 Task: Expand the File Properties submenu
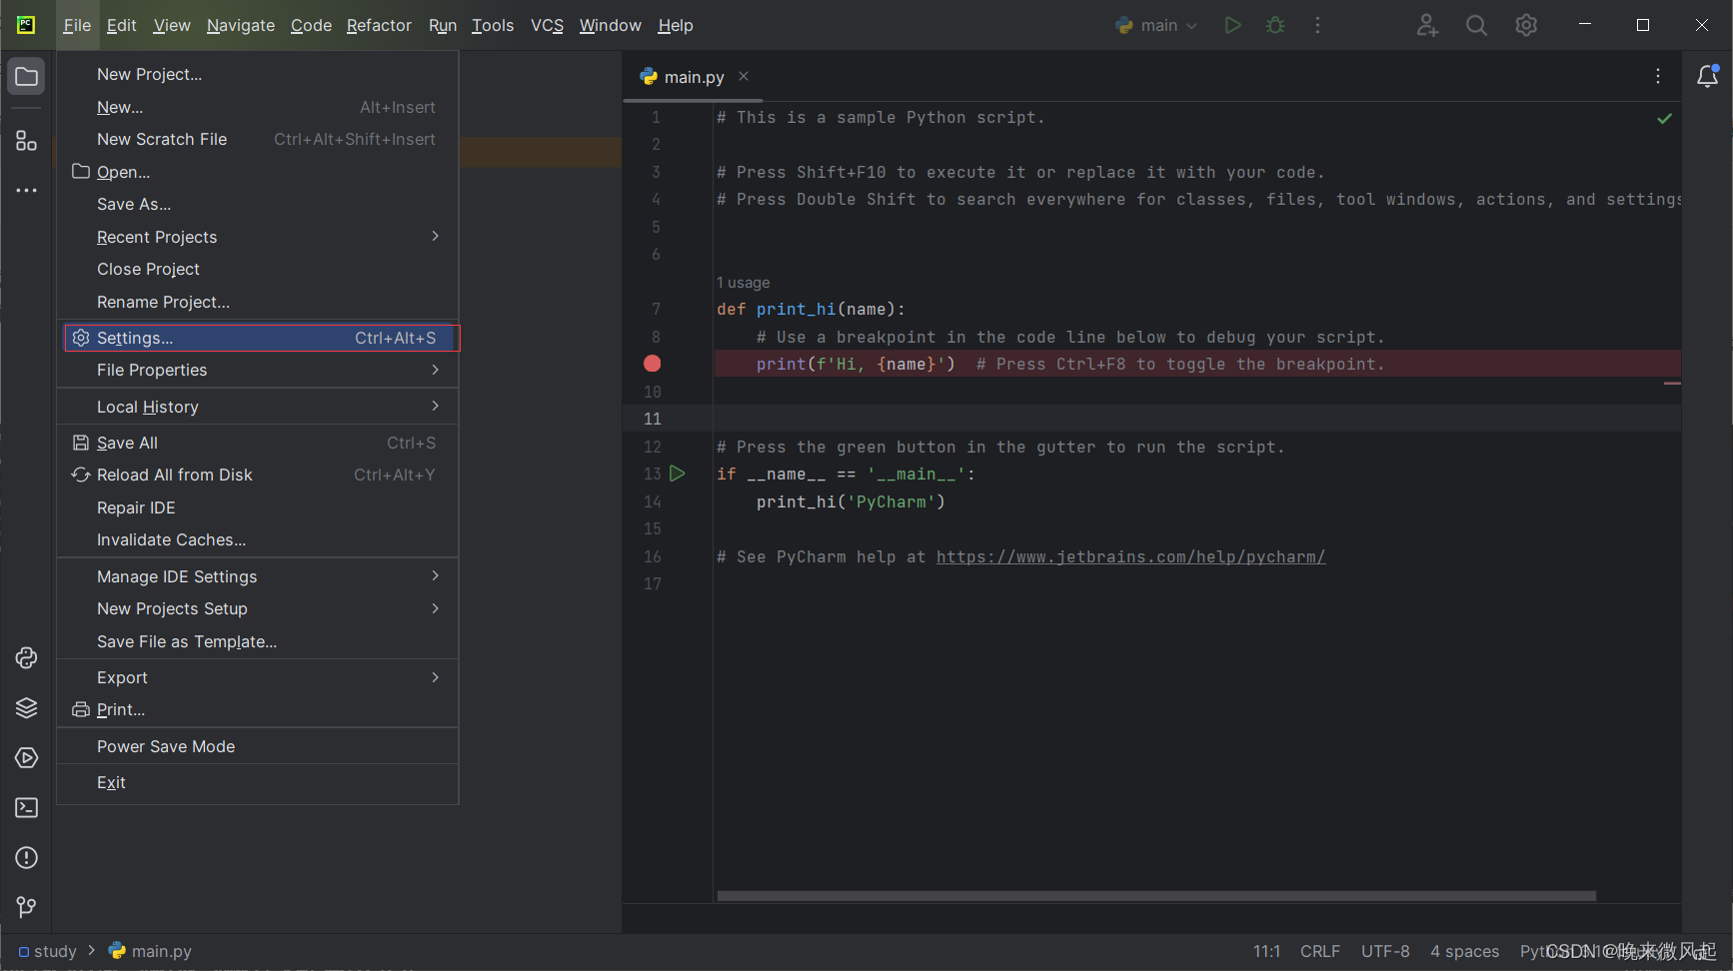(258, 370)
